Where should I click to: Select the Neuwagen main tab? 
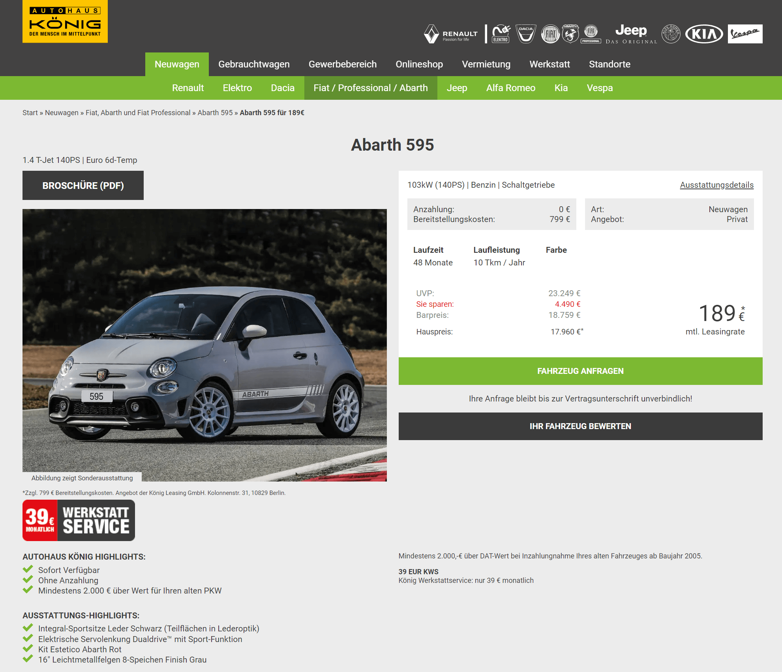click(x=177, y=64)
